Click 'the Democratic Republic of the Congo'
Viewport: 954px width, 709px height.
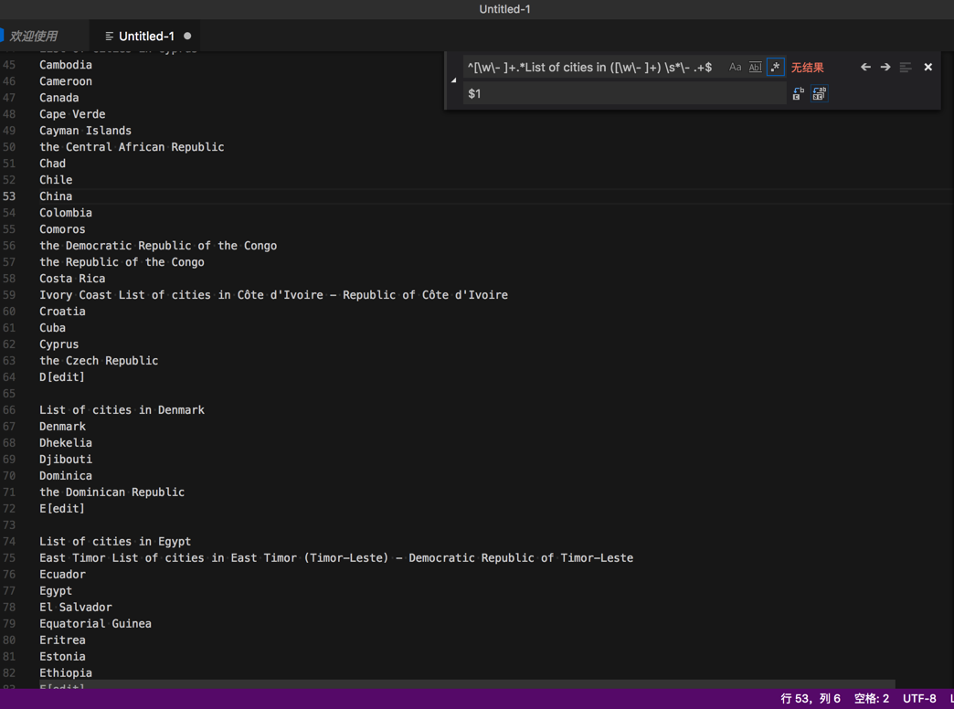pyautogui.click(x=158, y=245)
